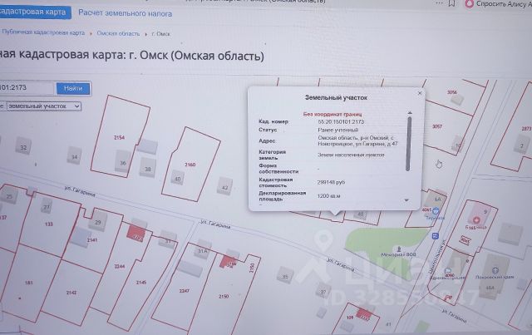Click the cadastral value 299148 руб
532x335 pixels.
tap(331, 182)
